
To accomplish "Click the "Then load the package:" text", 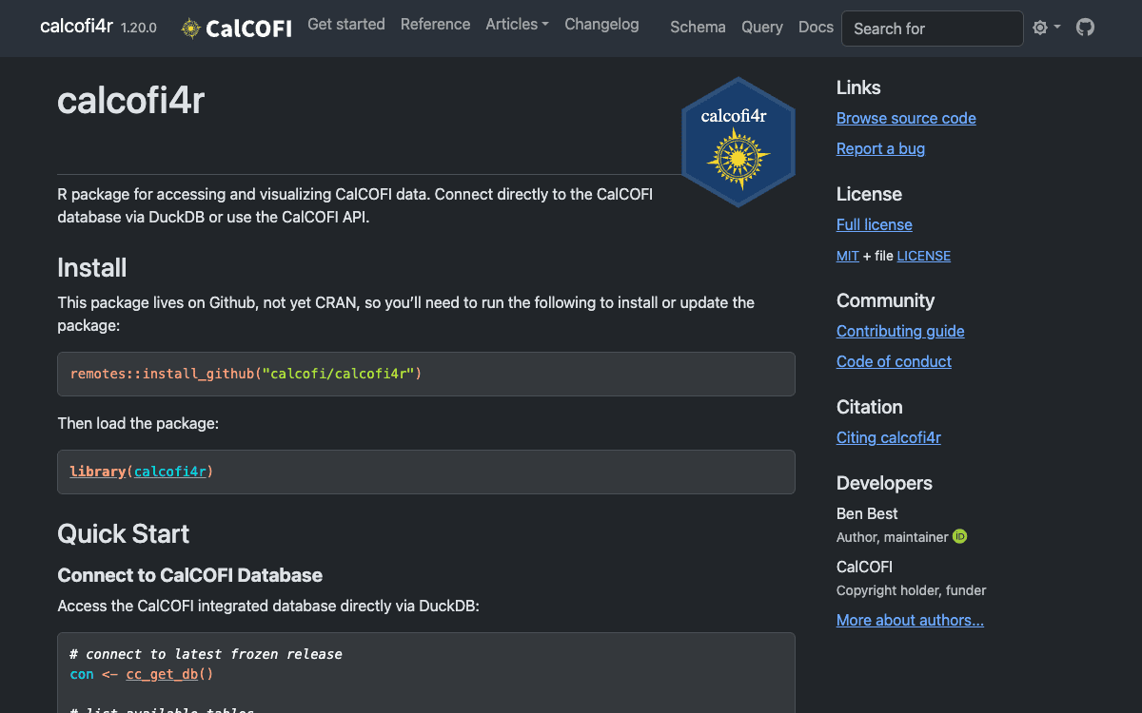I will [x=138, y=423].
